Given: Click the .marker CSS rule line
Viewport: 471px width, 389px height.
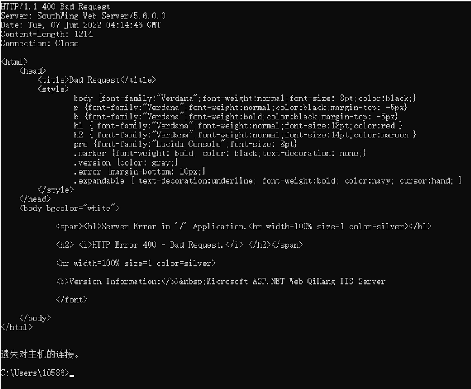Looking at the screenshot, I should [x=220, y=152].
